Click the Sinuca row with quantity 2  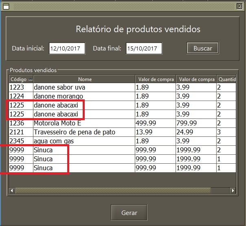click(122, 150)
